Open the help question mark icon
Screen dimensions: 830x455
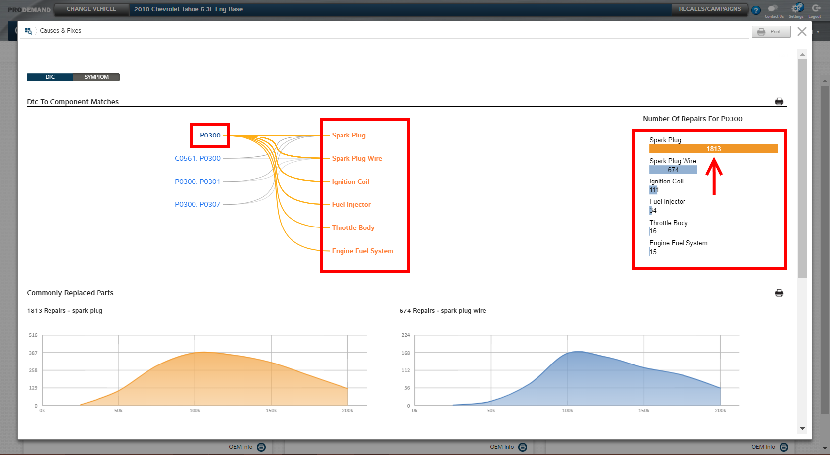tap(756, 10)
